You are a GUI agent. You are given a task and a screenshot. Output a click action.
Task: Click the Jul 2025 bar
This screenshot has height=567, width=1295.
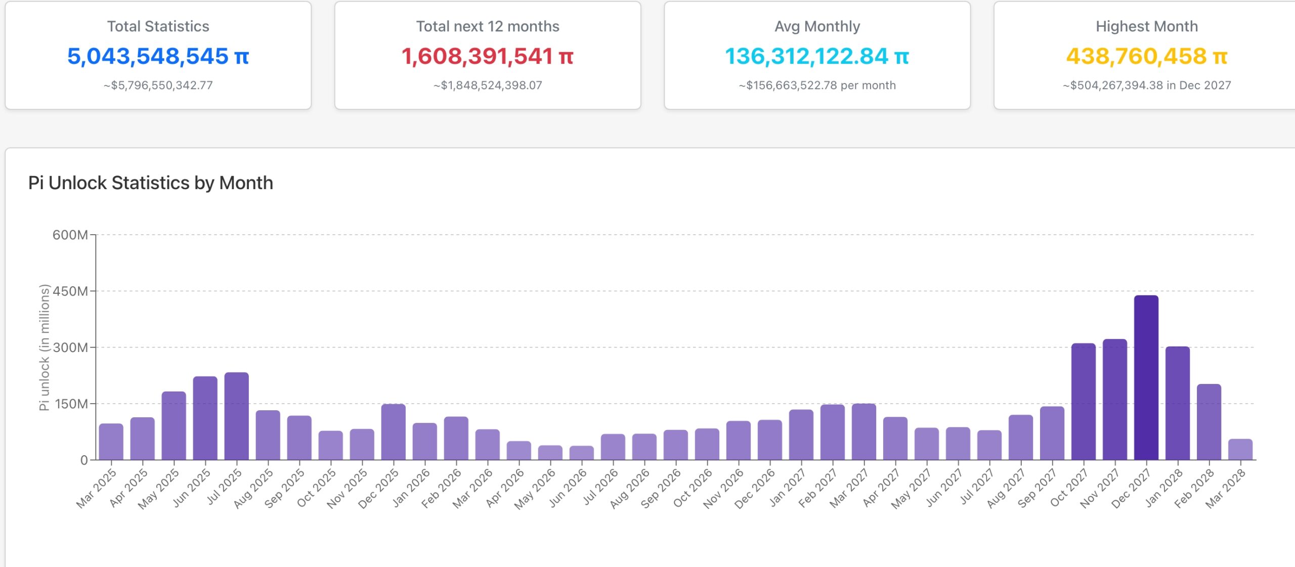(236, 416)
